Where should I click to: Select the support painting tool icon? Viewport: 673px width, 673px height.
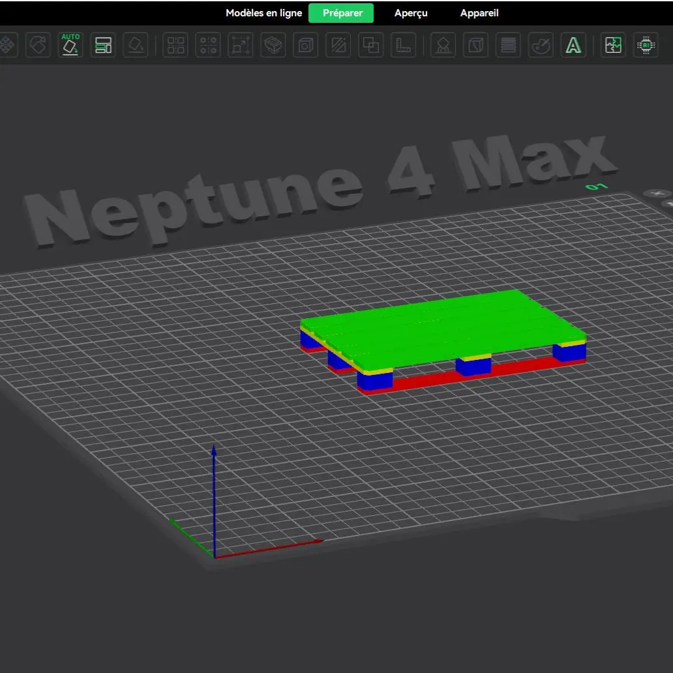(x=443, y=44)
